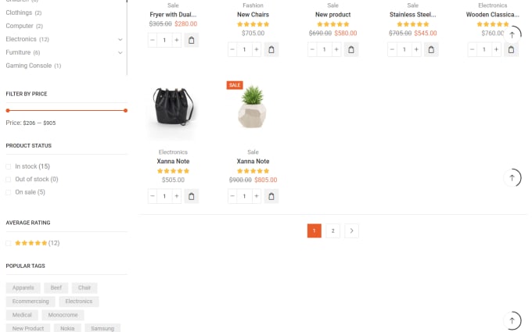The width and height of the screenshot is (532, 332).
Task: Go to next page arrow
Action: (x=351, y=230)
